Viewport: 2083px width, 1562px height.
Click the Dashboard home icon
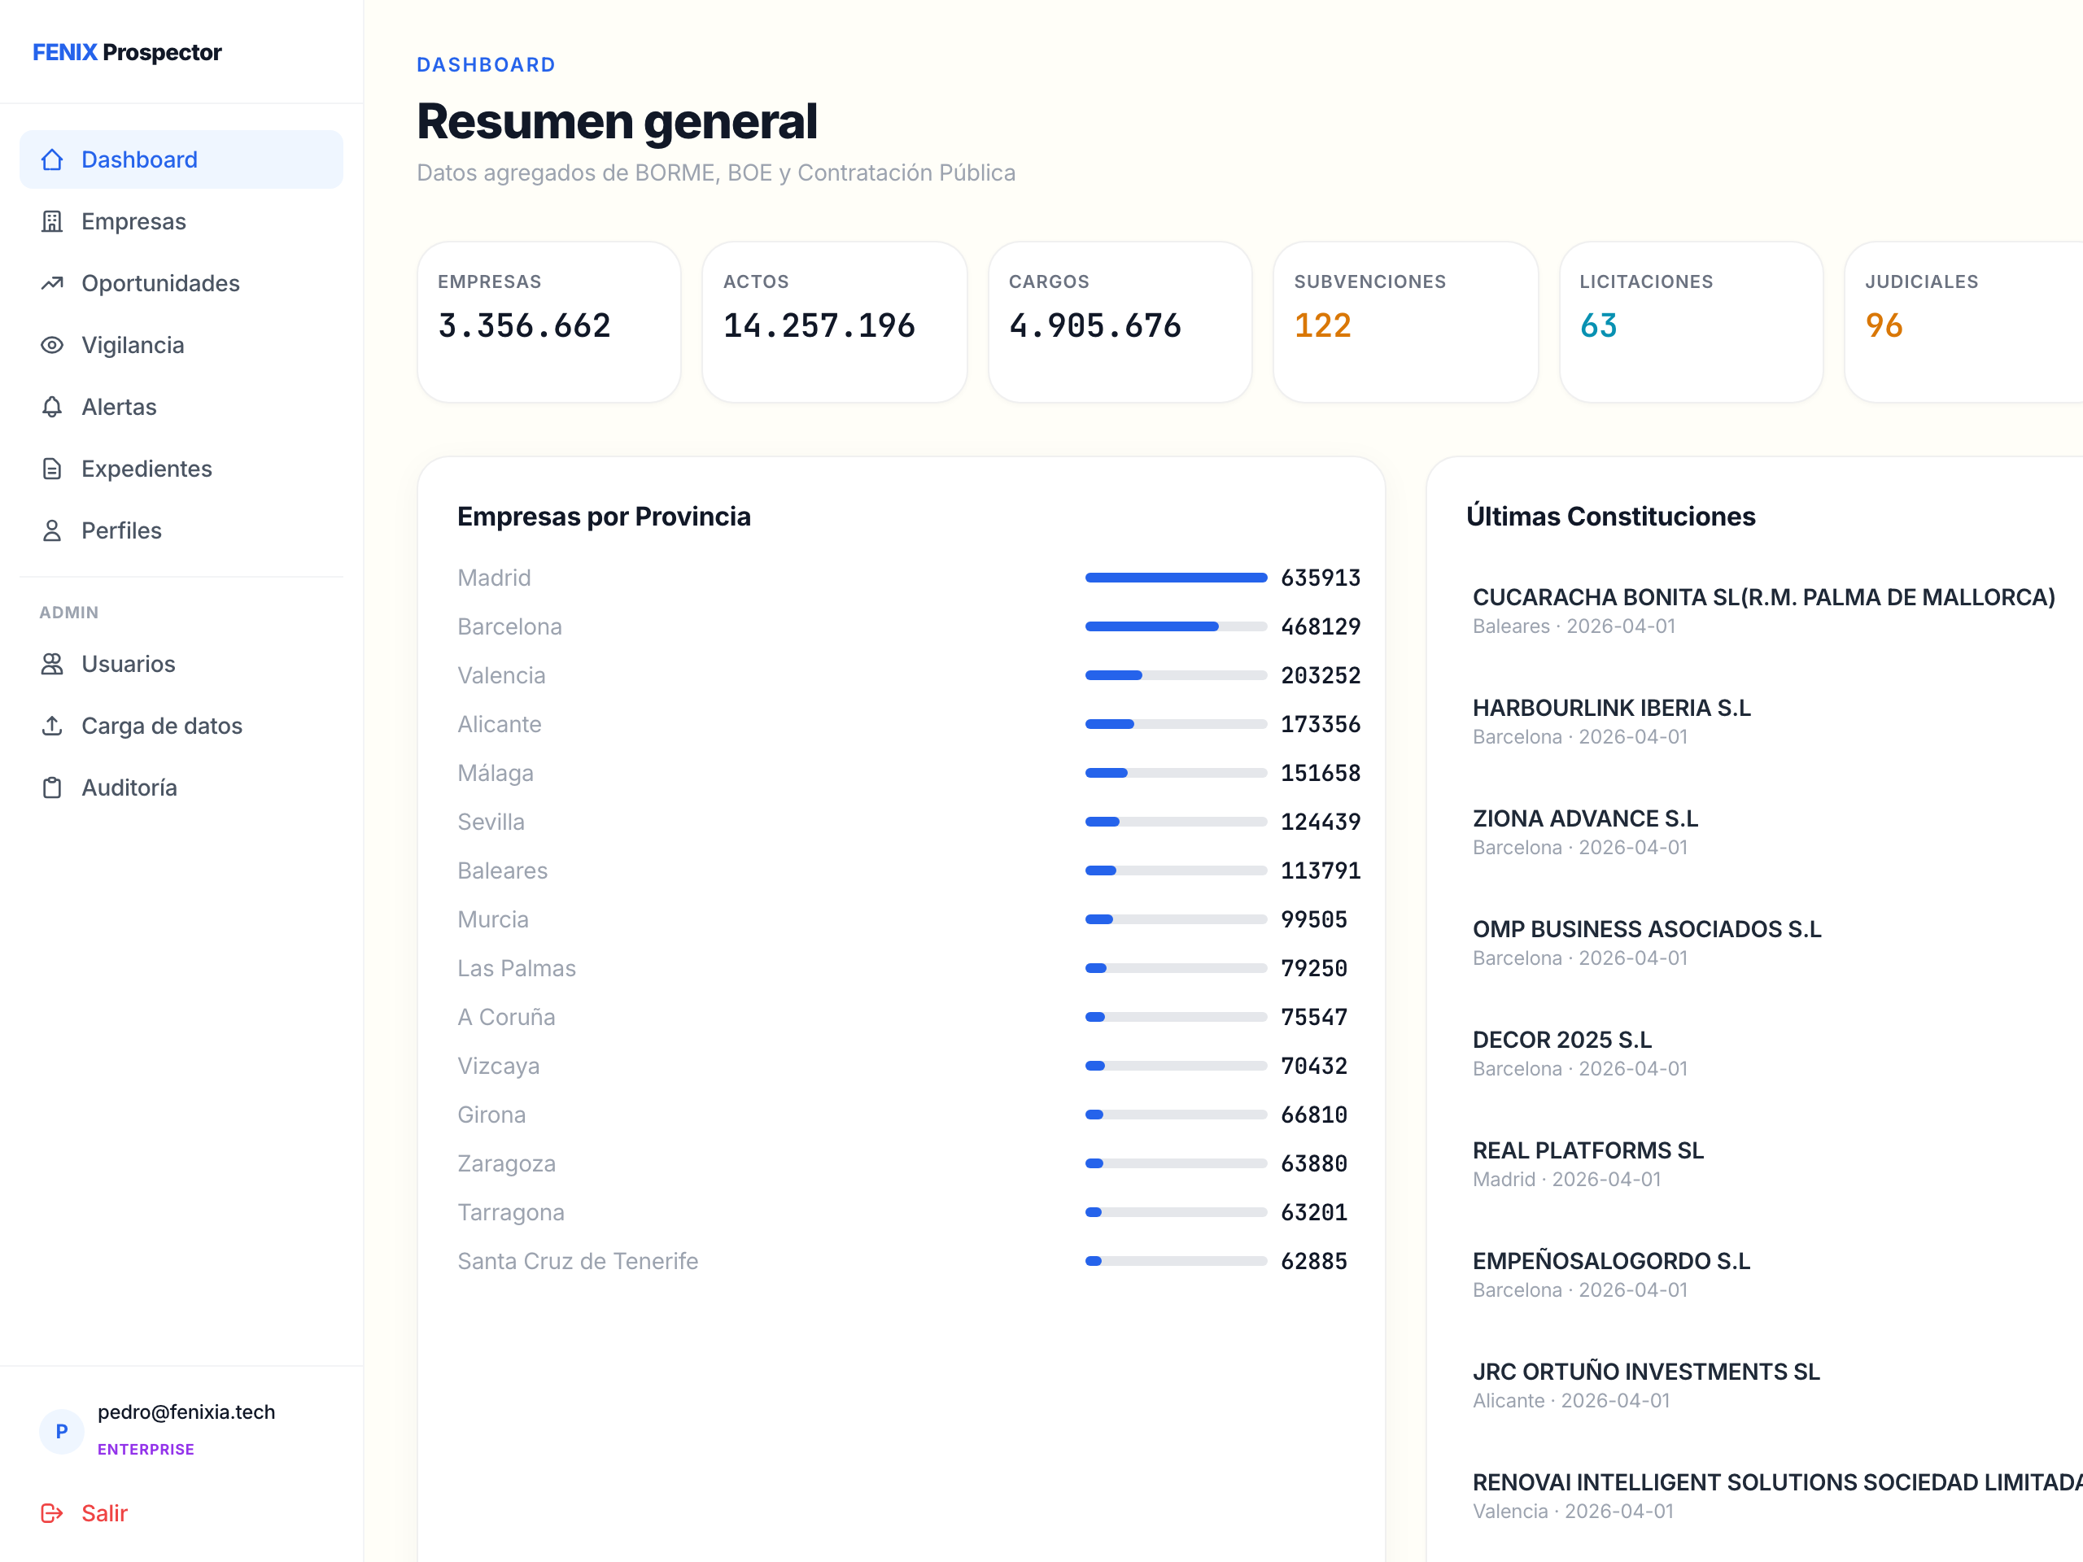tap(52, 160)
